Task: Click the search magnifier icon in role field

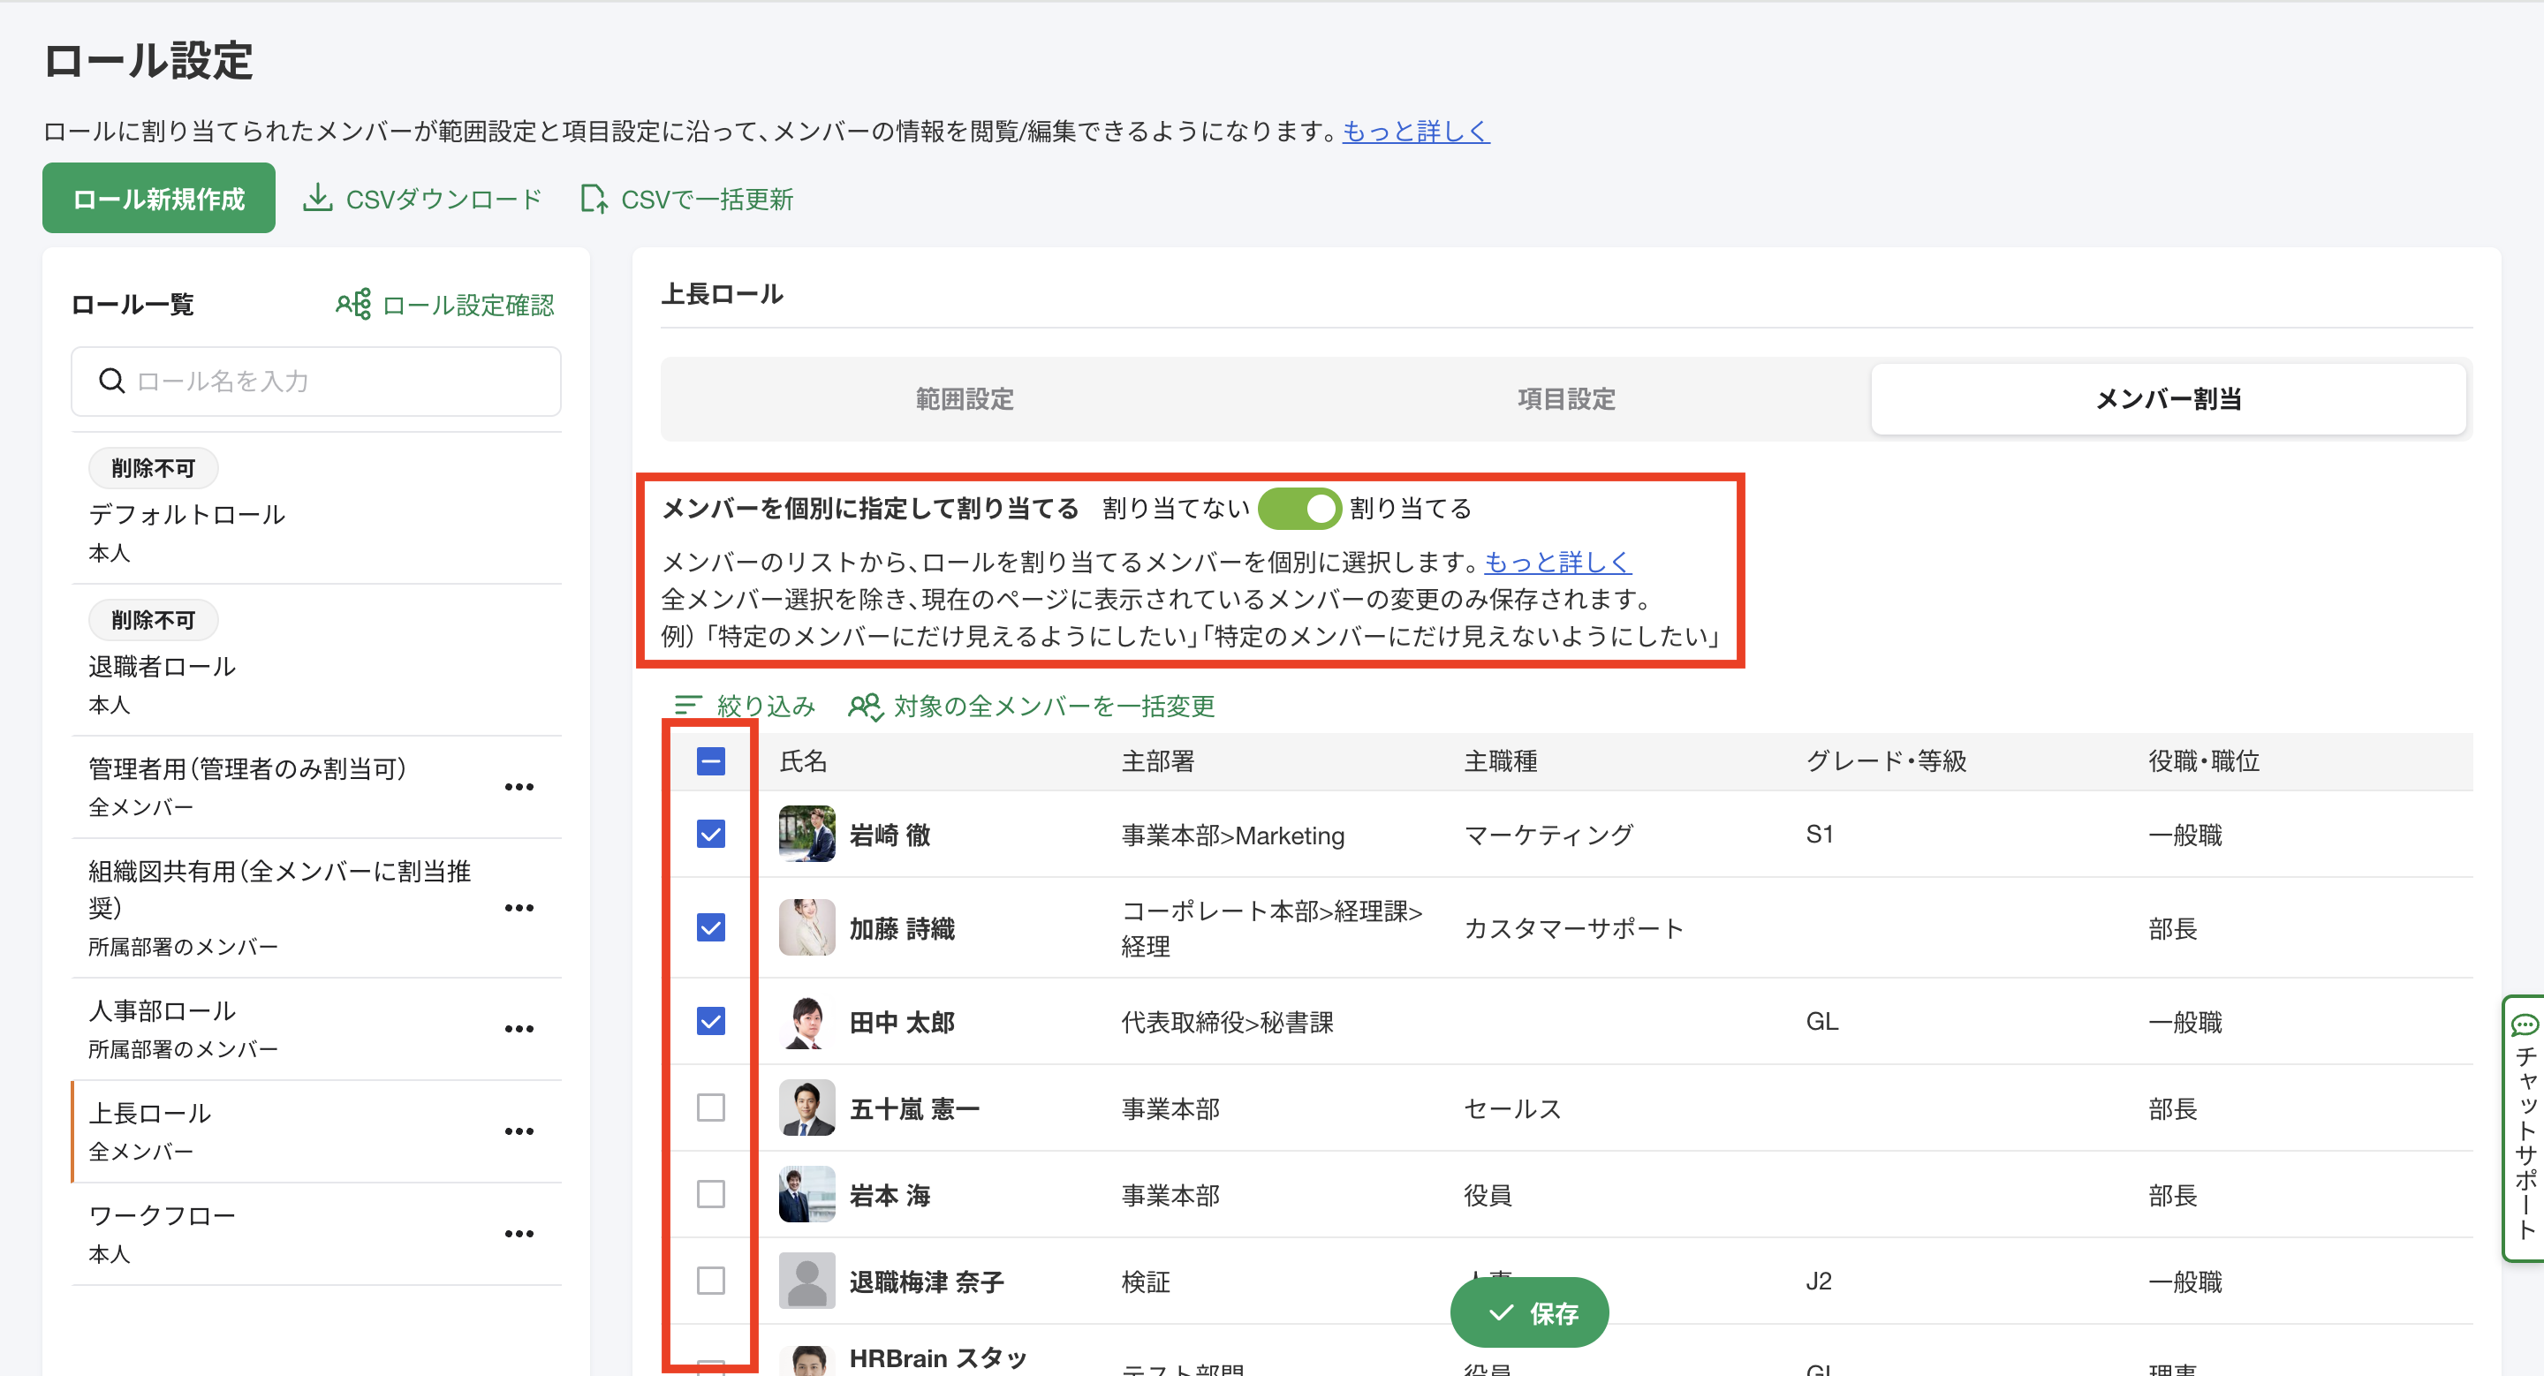Action: click(x=112, y=381)
